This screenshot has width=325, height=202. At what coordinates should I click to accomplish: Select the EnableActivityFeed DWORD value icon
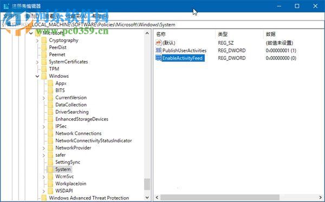[158, 58]
